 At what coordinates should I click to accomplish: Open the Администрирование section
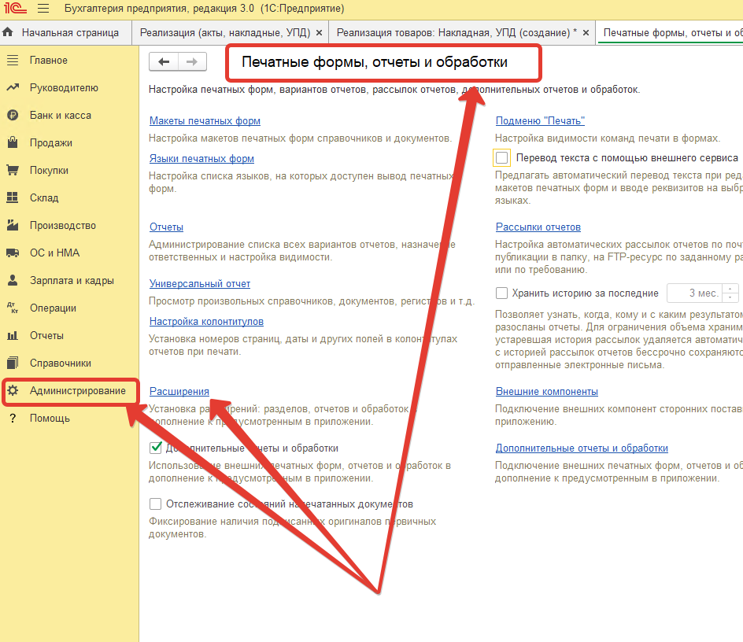click(x=78, y=390)
